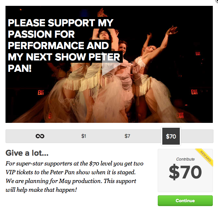Select the infinity custom amount option
This screenshot has height=209, width=218.
40,136
